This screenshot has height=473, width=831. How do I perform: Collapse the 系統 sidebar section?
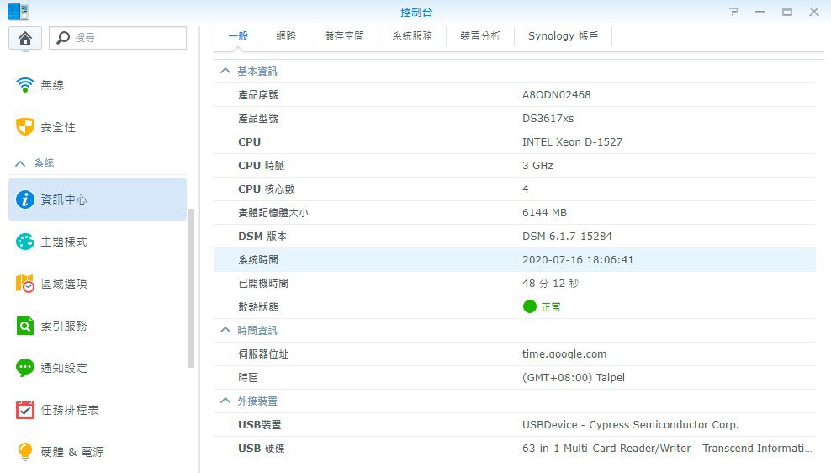click(21, 163)
